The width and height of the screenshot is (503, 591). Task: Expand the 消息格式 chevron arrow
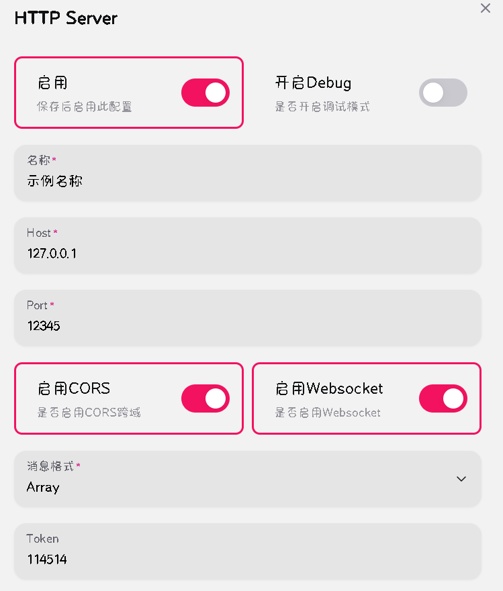coord(461,479)
